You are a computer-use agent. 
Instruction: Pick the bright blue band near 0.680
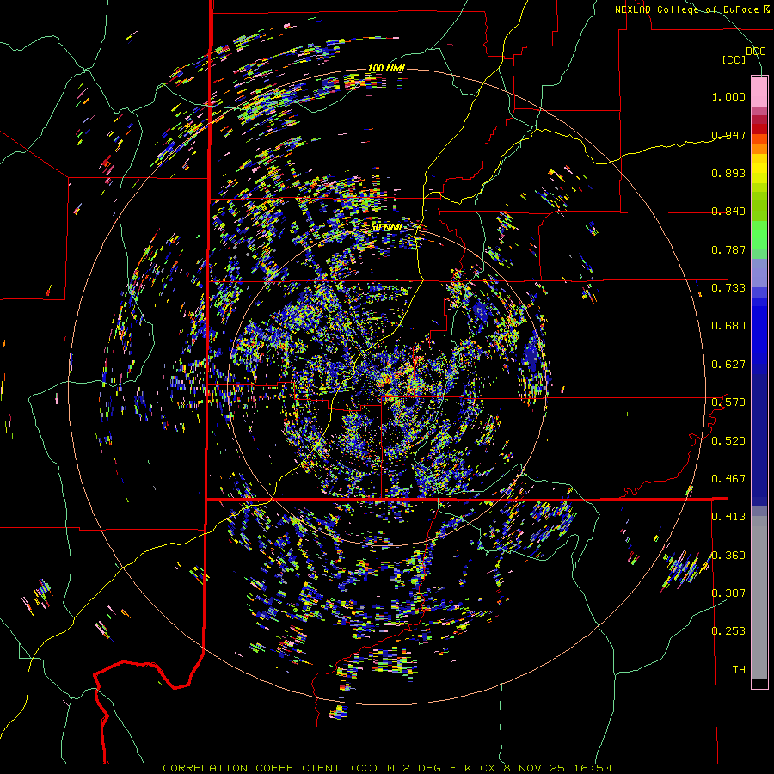click(x=759, y=331)
